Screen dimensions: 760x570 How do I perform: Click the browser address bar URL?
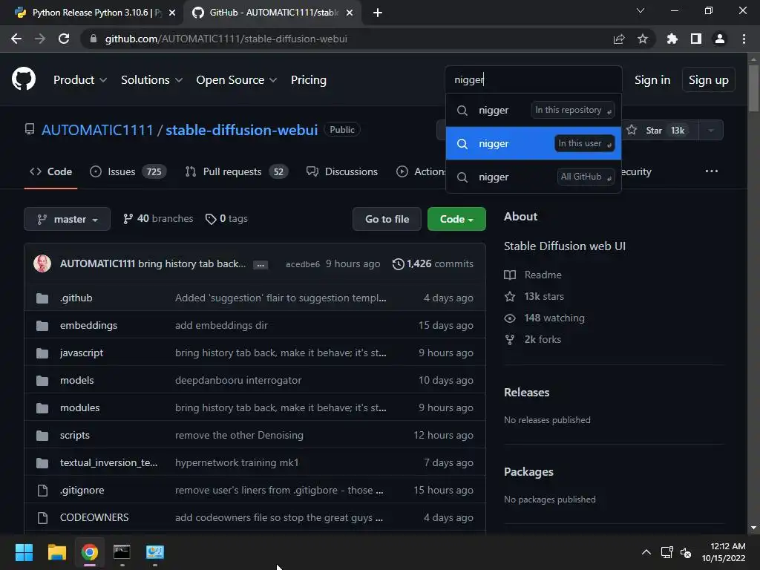point(226,39)
